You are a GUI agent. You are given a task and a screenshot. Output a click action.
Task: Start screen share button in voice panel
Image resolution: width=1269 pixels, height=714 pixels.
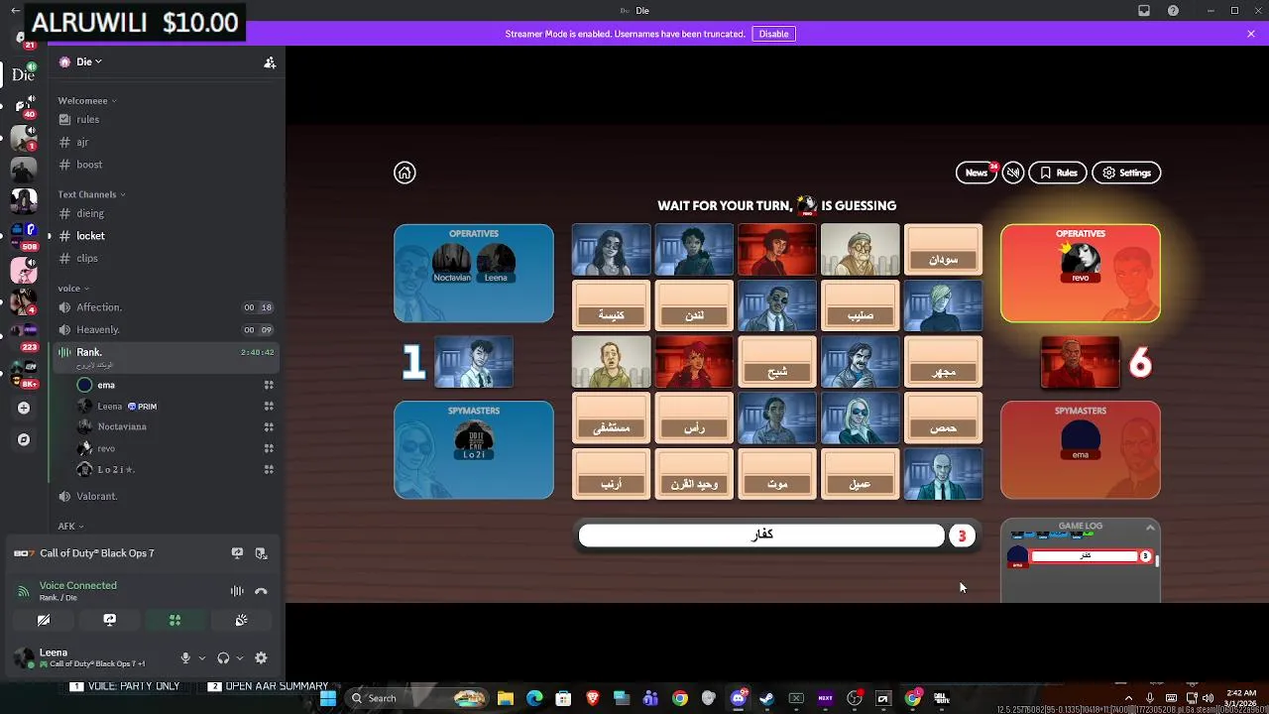(109, 620)
